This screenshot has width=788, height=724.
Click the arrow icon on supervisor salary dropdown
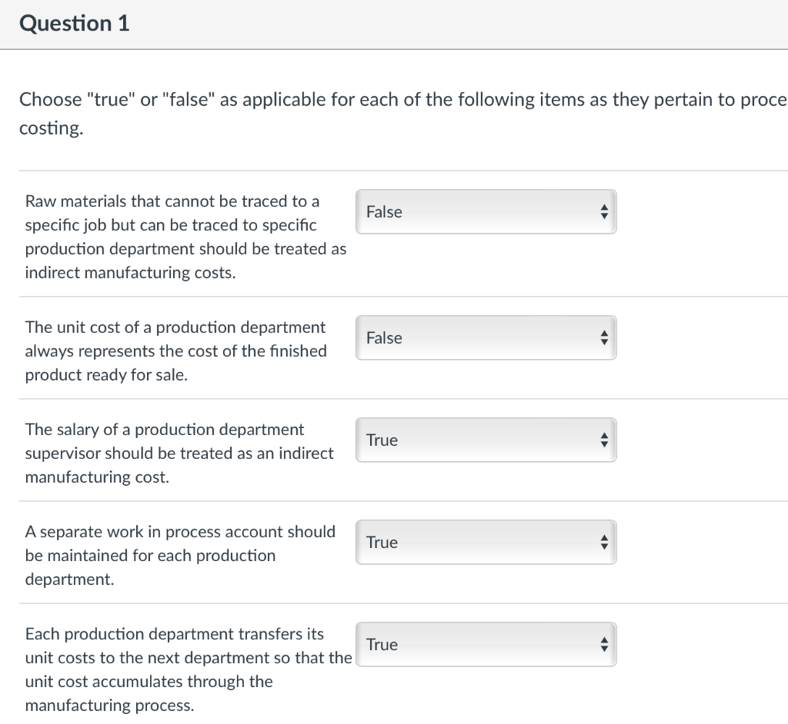coord(605,440)
